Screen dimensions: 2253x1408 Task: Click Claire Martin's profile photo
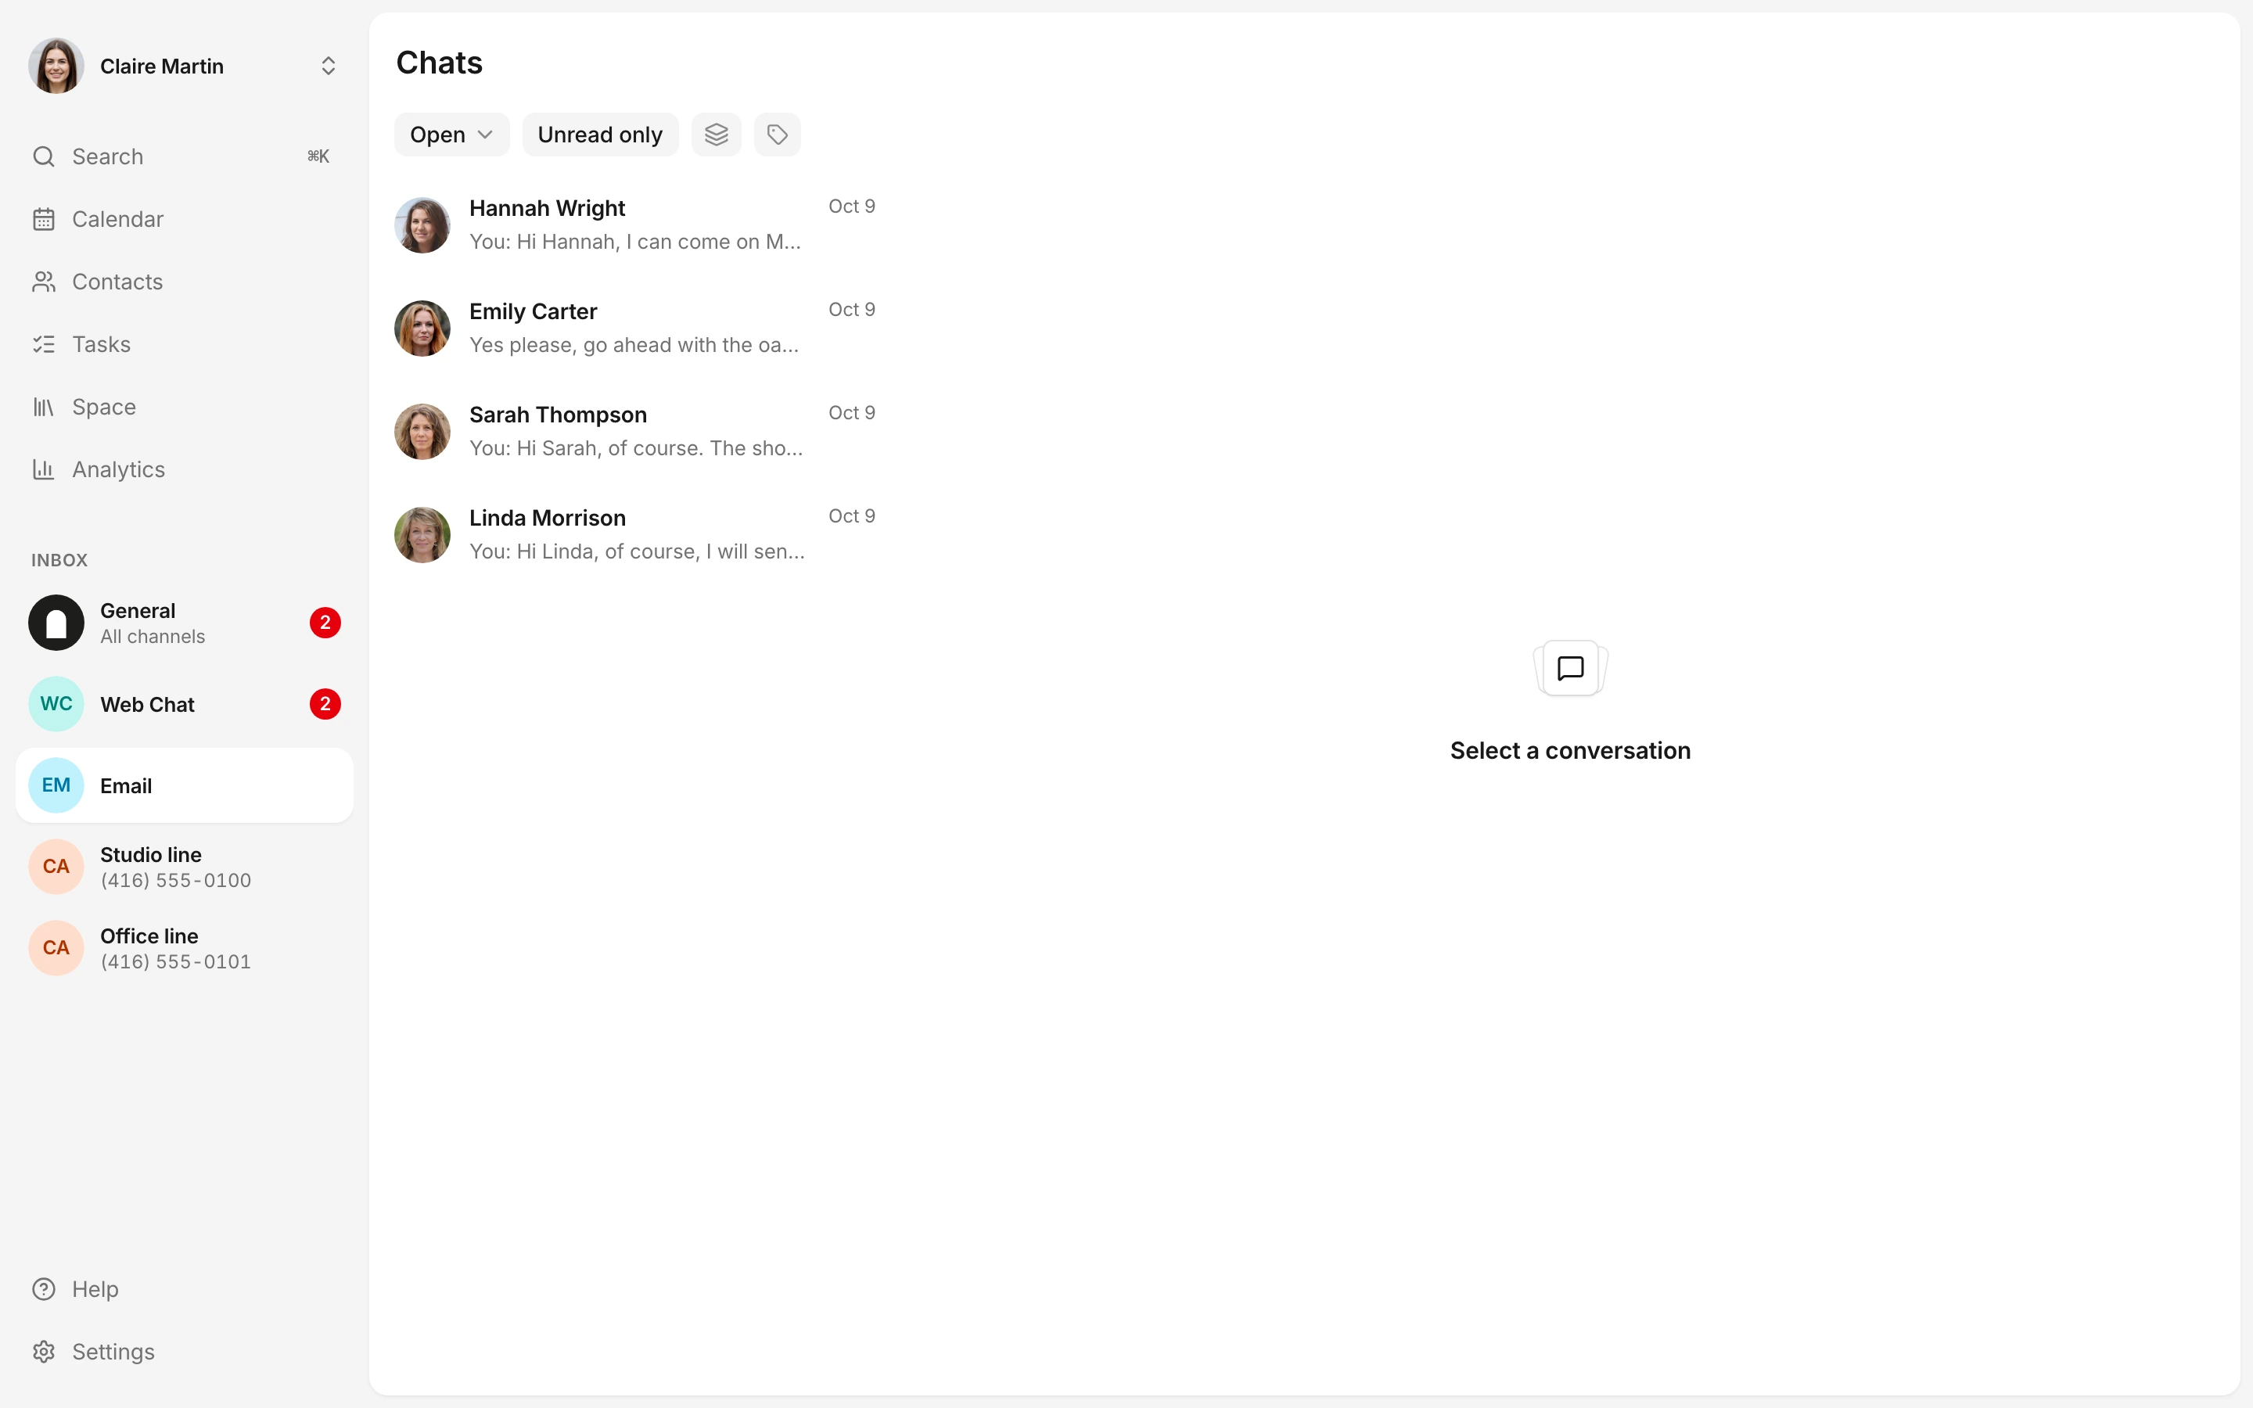pyautogui.click(x=56, y=66)
